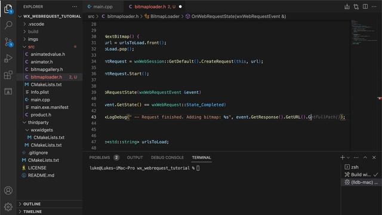The height and width of the screenshot is (215, 382).
Task: Place cursor on line 43 wxLogDebug code
Action: tap(225, 117)
